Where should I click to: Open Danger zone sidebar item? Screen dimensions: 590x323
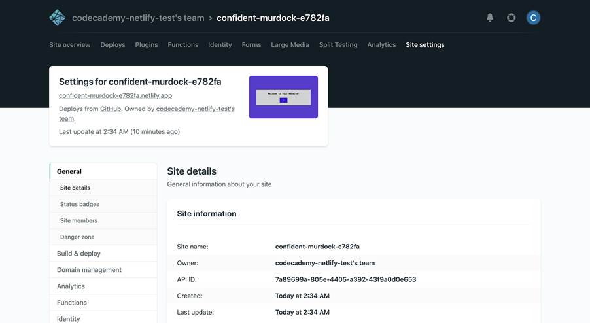[77, 237]
